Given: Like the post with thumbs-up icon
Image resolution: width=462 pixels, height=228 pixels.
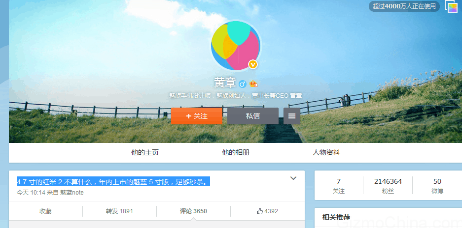Looking at the screenshot, I should click(267, 211).
